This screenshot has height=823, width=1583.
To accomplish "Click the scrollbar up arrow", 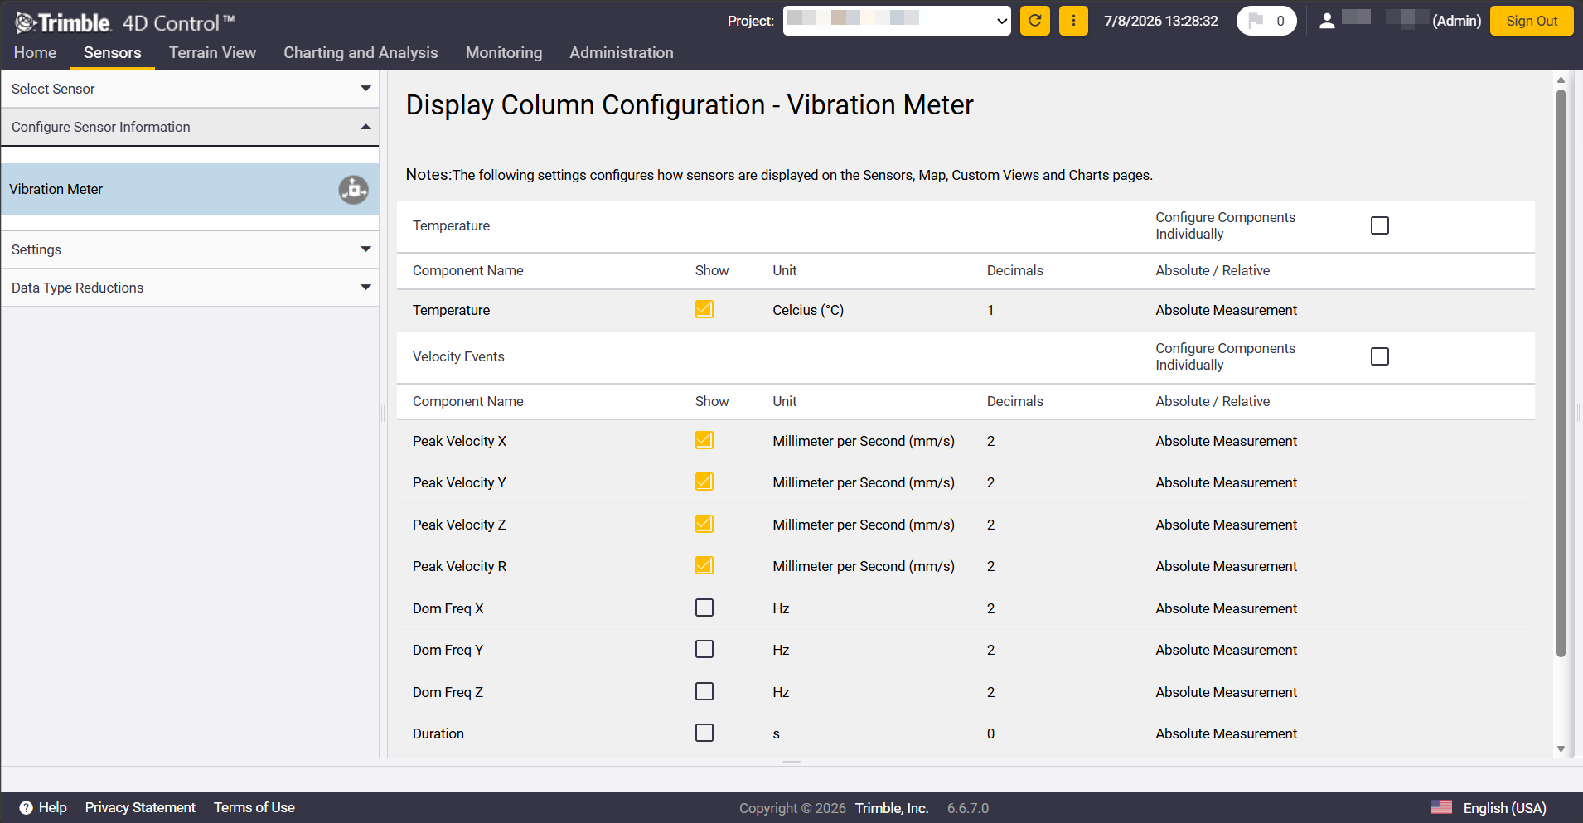I will 1561,80.
